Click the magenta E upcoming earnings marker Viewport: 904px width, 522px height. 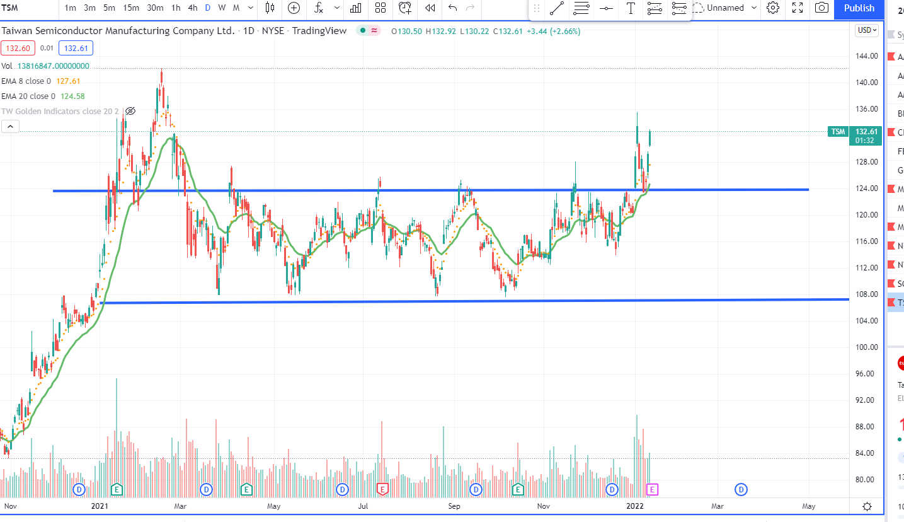pyautogui.click(x=653, y=489)
